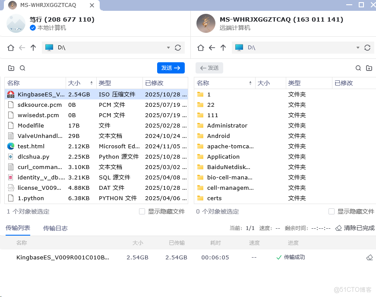376x297 pixels.
Task: Sort remote files by 已修改 column
Action: (x=354, y=83)
